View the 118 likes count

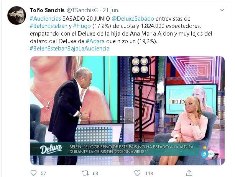(x=149, y=174)
